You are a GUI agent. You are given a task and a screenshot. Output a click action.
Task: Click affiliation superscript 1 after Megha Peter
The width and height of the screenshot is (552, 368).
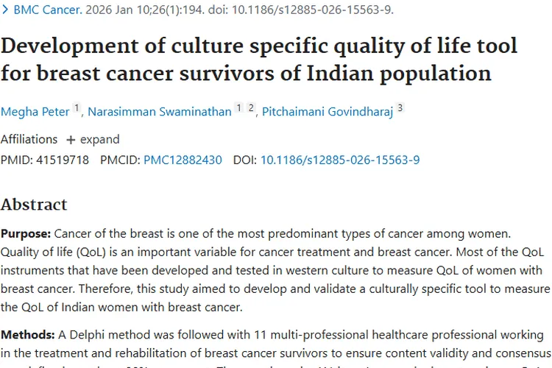[x=77, y=109]
